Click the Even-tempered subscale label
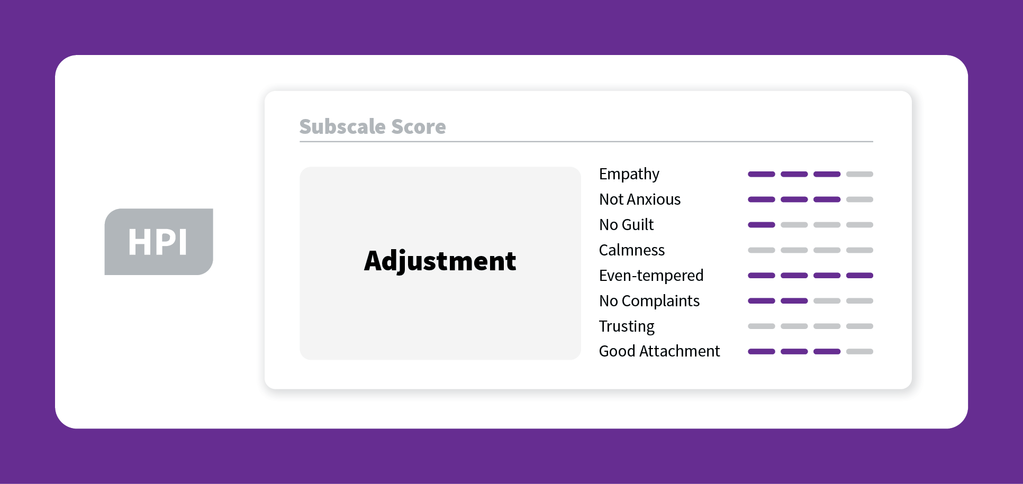 pyautogui.click(x=651, y=276)
